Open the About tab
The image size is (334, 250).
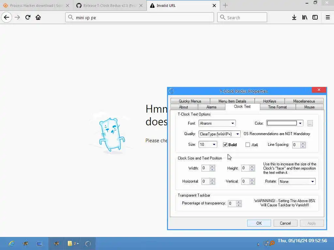coord(184,107)
